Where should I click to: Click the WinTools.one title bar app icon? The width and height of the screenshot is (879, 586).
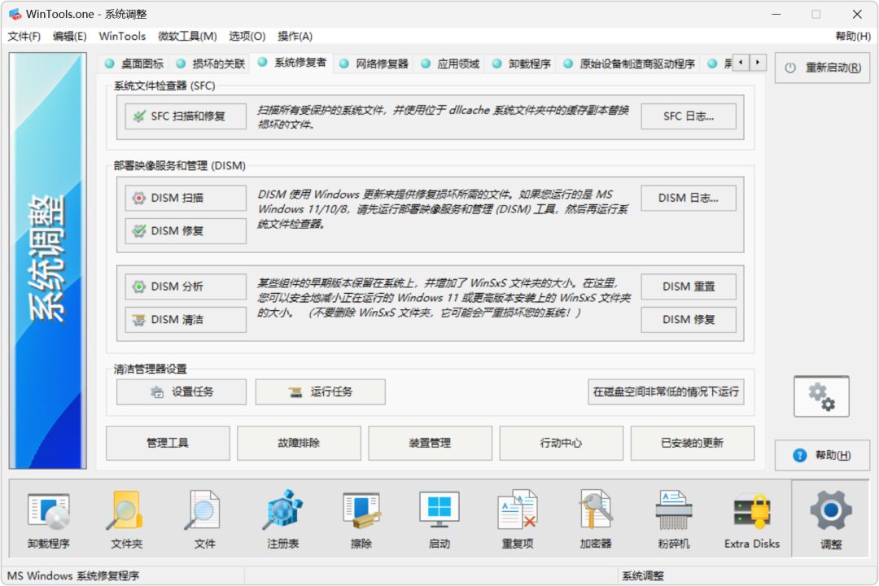pyautogui.click(x=15, y=14)
